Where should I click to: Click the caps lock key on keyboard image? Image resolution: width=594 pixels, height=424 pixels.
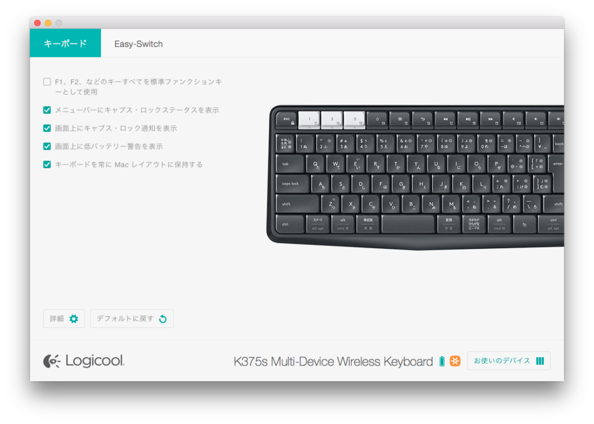(292, 184)
